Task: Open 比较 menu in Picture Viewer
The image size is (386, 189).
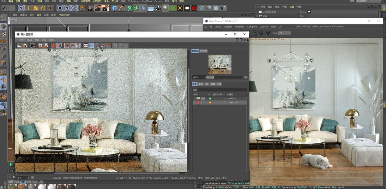Action: (x=44, y=40)
